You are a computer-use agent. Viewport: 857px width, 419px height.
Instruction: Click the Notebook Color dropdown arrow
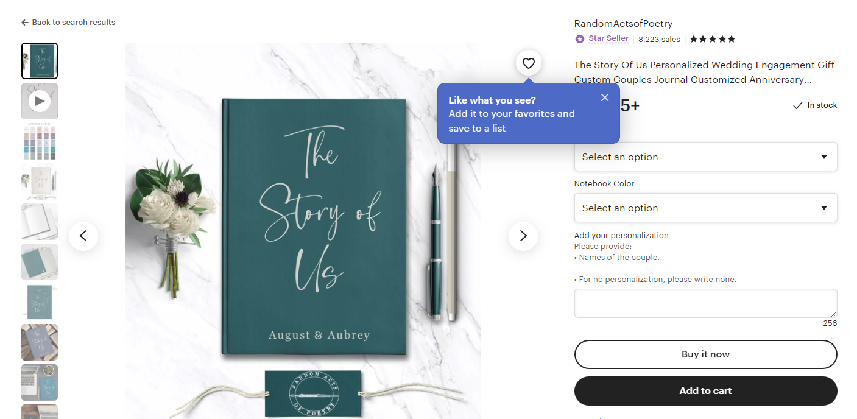pos(824,208)
